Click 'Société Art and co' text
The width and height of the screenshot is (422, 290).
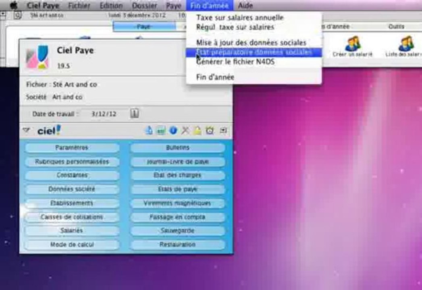(x=54, y=97)
